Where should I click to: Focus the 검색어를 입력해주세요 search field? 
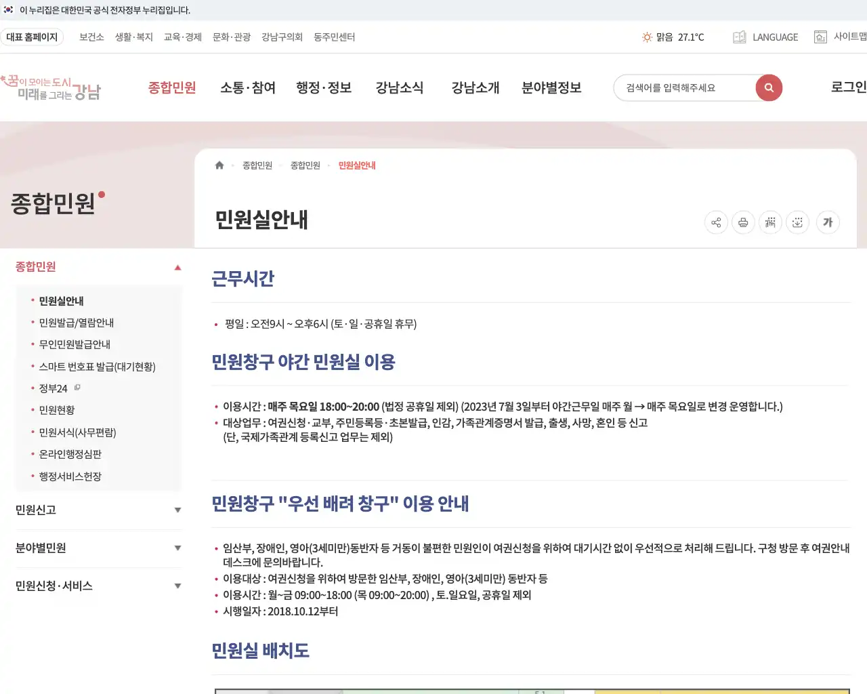click(x=684, y=87)
